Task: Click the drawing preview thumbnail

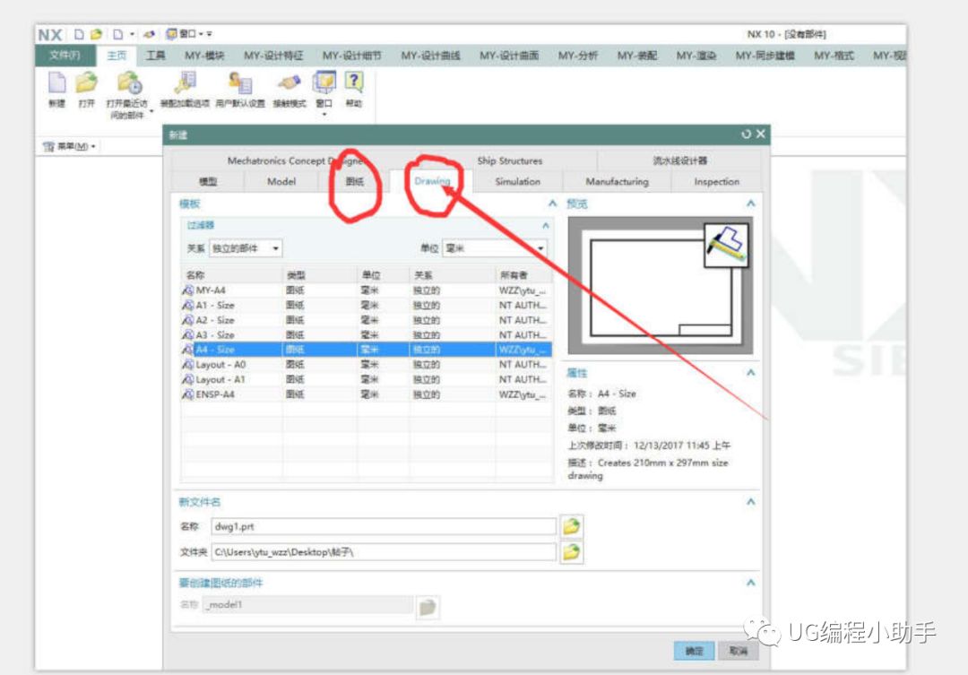Action: (660, 285)
